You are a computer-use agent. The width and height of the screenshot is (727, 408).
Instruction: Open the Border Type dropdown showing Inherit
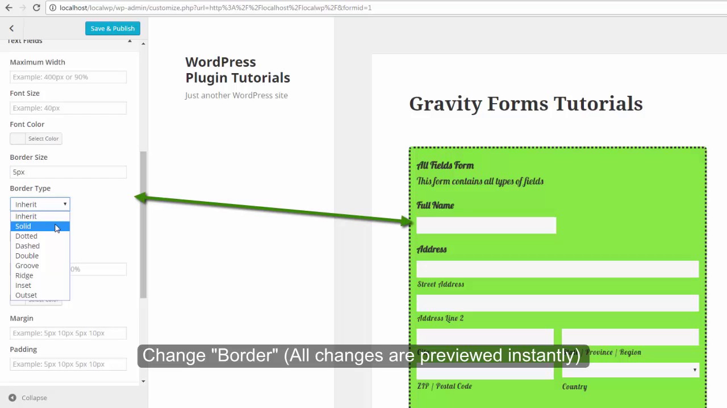tap(40, 204)
